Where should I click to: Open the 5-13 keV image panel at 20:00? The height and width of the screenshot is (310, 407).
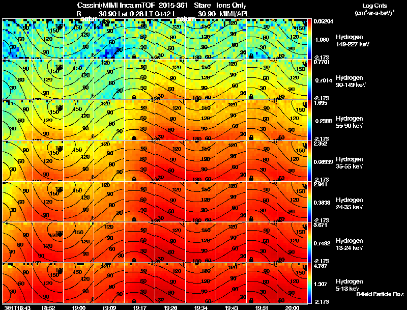(292, 283)
